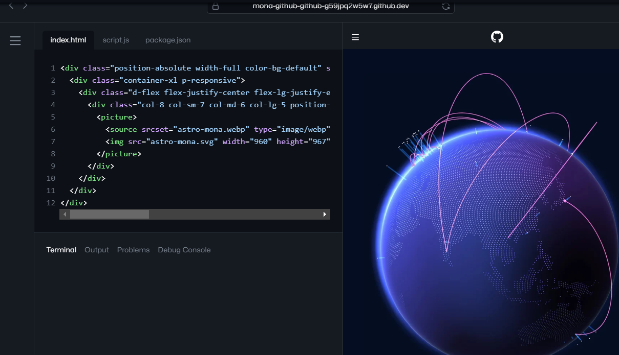This screenshot has width=619, height=355.
Task: Click the closing </div> on line 10
Action: [x=92, y=178]
